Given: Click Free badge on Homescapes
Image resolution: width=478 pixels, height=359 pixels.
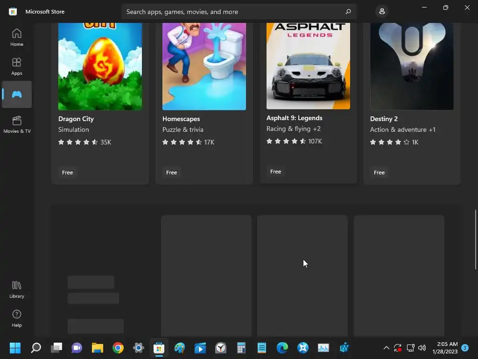Looking at the screenshot, I should click(171, 172).
